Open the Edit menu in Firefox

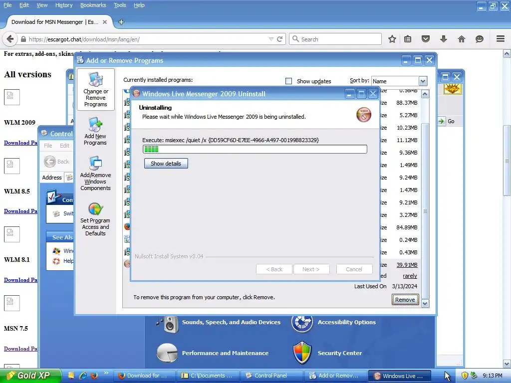pyautogui.click(x=24, y=5)
